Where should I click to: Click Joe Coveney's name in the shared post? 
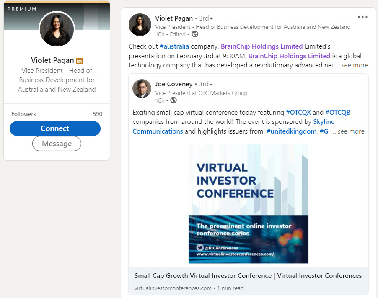point(174,84)
